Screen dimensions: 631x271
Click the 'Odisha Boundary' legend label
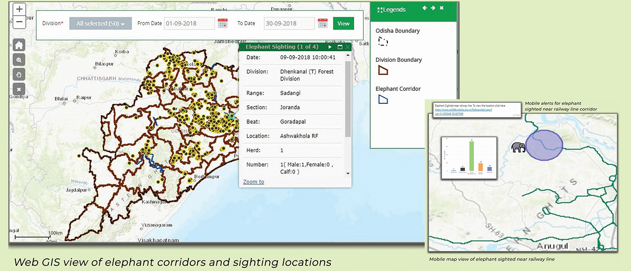[x=397, y=31]
